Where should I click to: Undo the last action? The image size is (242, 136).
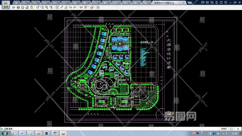click(x=70, y=7)
